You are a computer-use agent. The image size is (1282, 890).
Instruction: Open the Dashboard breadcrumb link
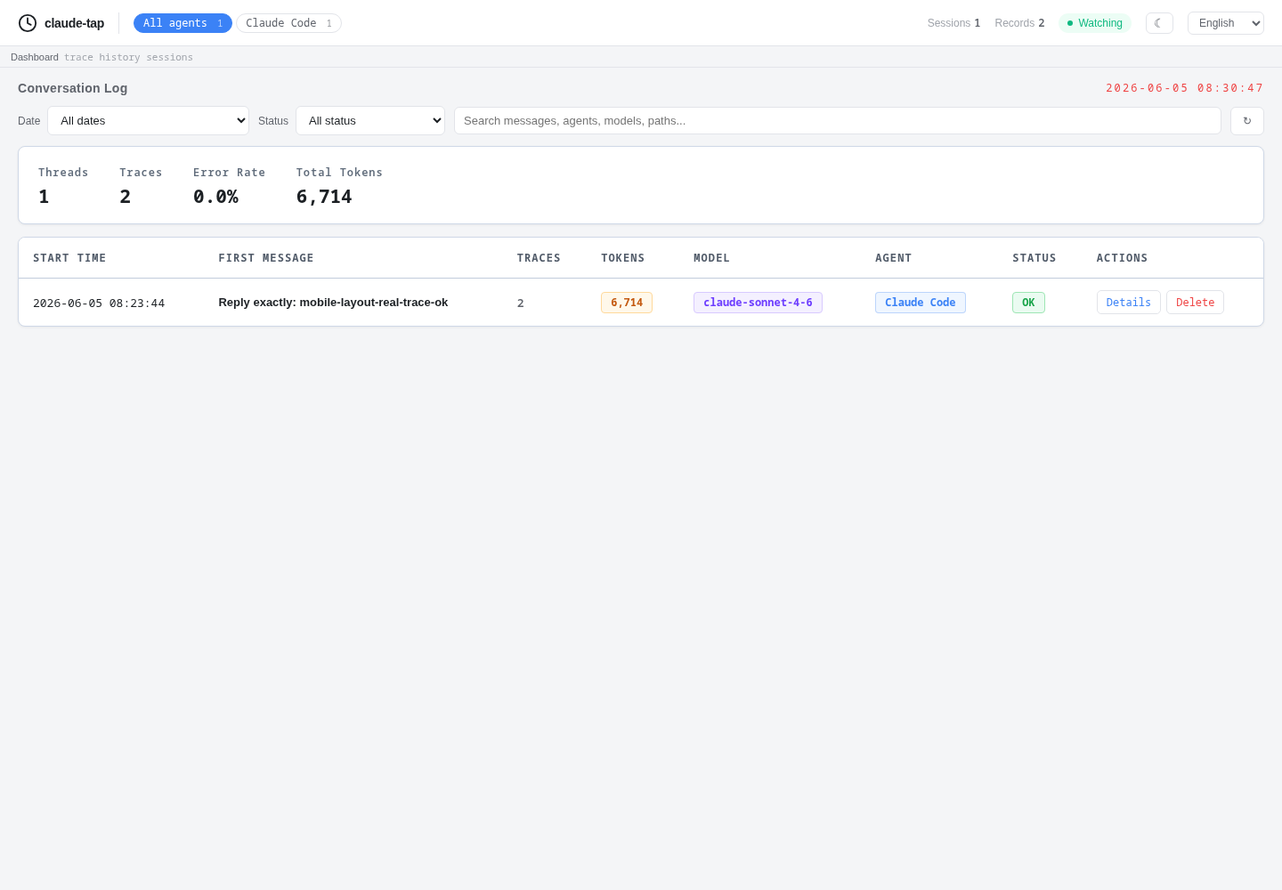point(35,57)
